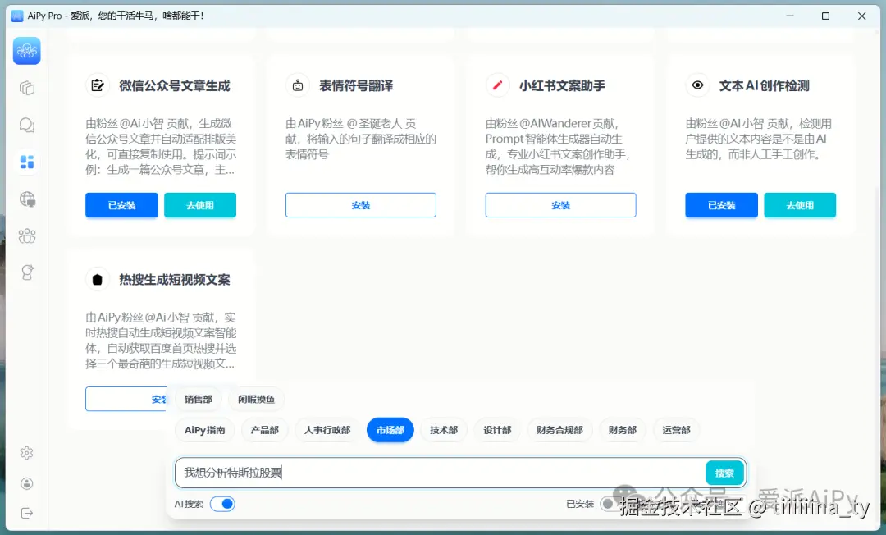Select the apps grid icon in sidebar
The width and height of the screenshot is (886, 535).
click(27, 162)
